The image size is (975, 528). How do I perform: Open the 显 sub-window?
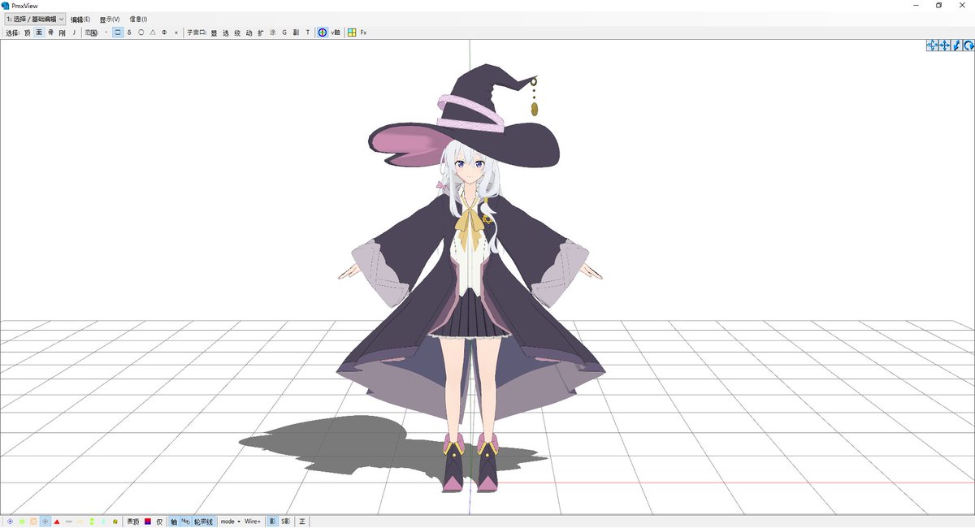point(214,32)
